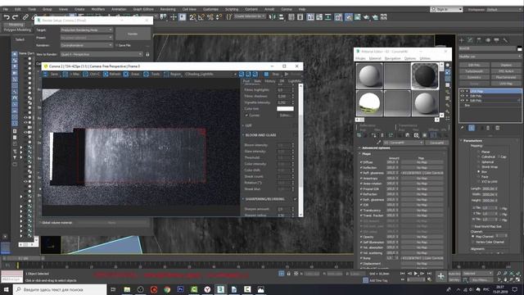
Task: Expand the LUT section in Corona frame buffer
Action: pyautogui.click(x=248, y=125)
